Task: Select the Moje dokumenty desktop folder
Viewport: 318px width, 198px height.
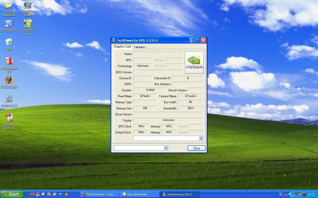Action: (x=9, y=8)
